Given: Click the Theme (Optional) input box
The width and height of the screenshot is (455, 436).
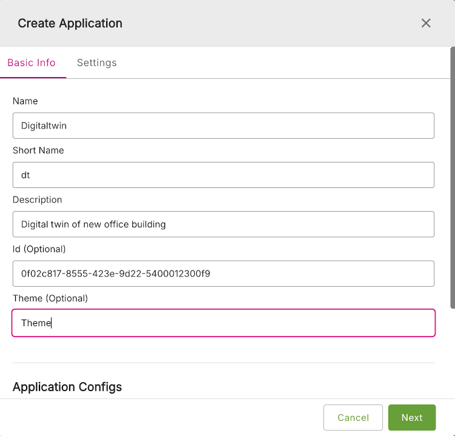Looking at the screenshot, I should (223, 323).
